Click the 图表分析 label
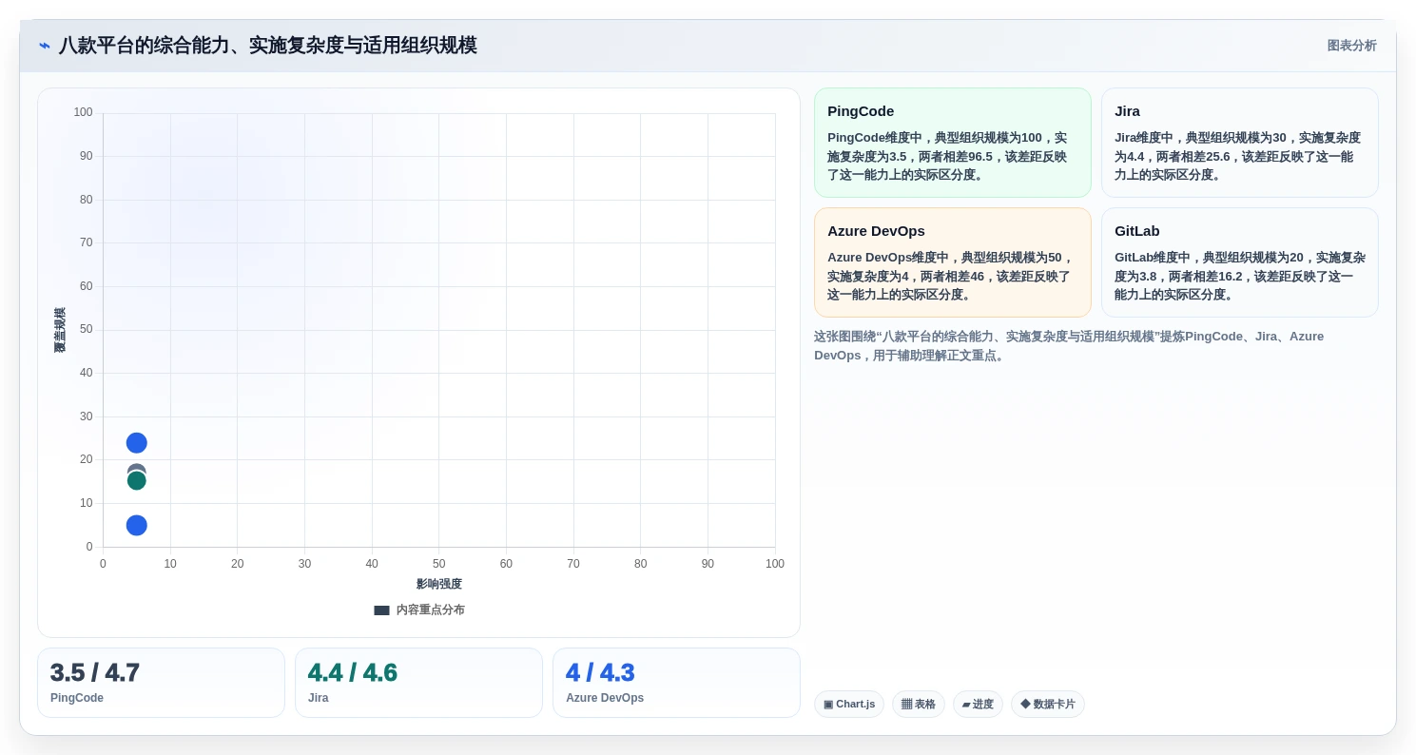The width and height of the screenshot is (1416, 755). pyautogui.click(x=1351, y=46)
